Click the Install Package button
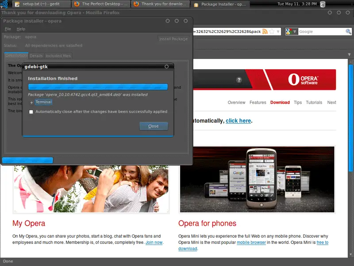 click(x=173, y=39)
